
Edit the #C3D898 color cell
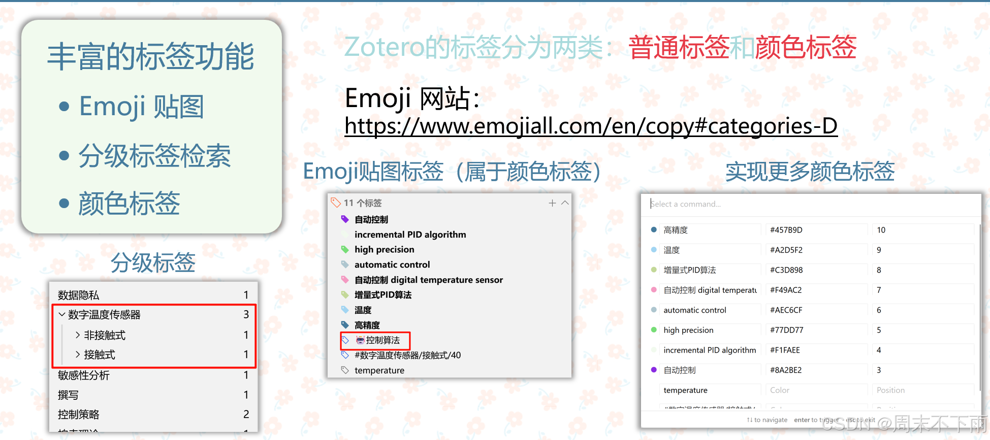click(x=816, y=270)
